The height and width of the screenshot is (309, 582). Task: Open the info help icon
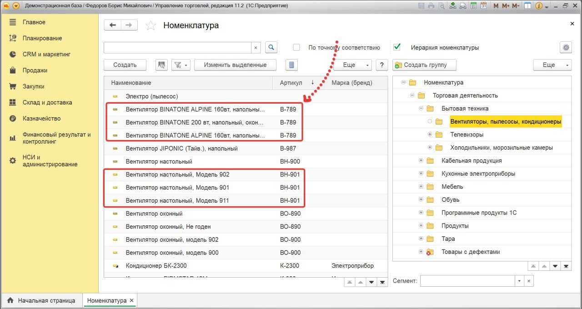[x=539, y=6]
